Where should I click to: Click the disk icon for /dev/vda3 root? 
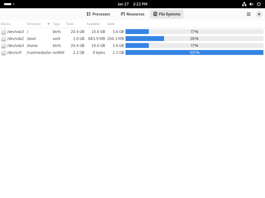4,31
